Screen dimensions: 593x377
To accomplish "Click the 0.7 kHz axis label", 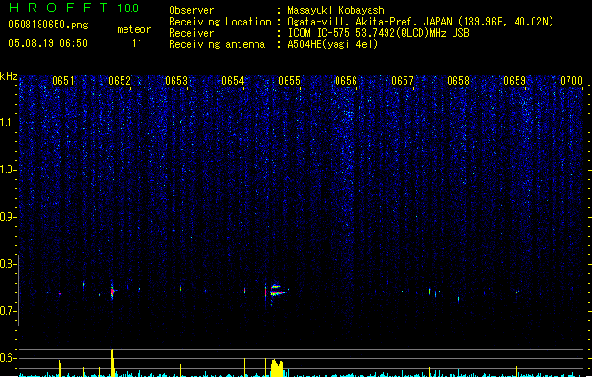I will click(8, 311).
